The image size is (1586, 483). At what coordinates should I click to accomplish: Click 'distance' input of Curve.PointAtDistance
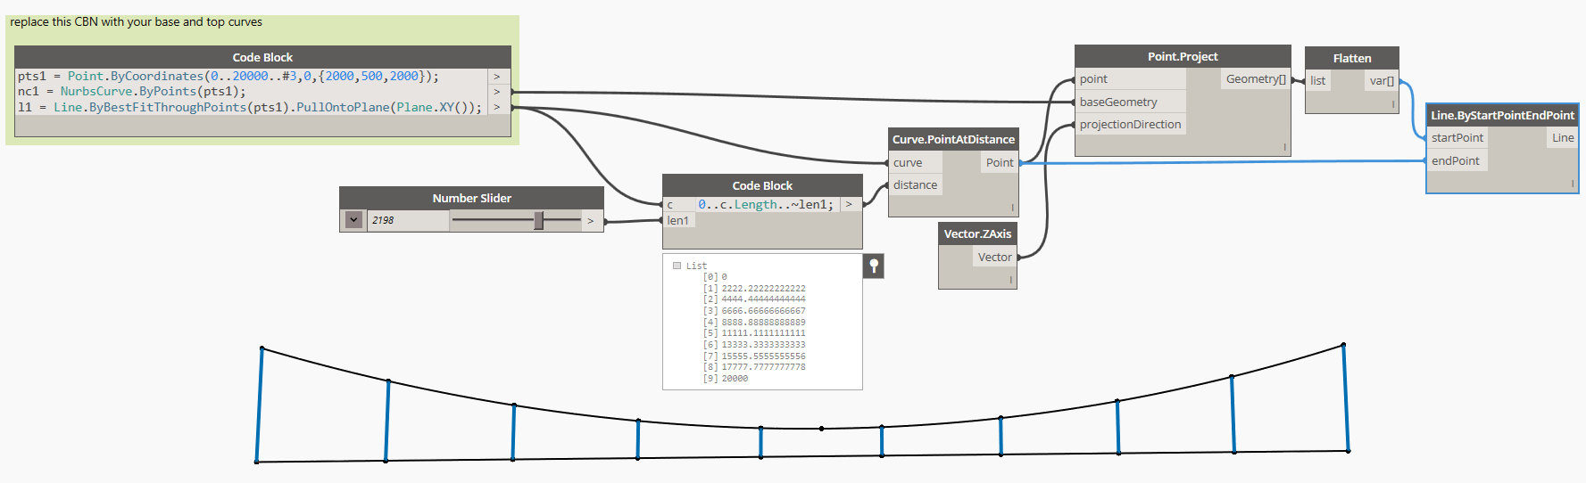tap(915, 184)
